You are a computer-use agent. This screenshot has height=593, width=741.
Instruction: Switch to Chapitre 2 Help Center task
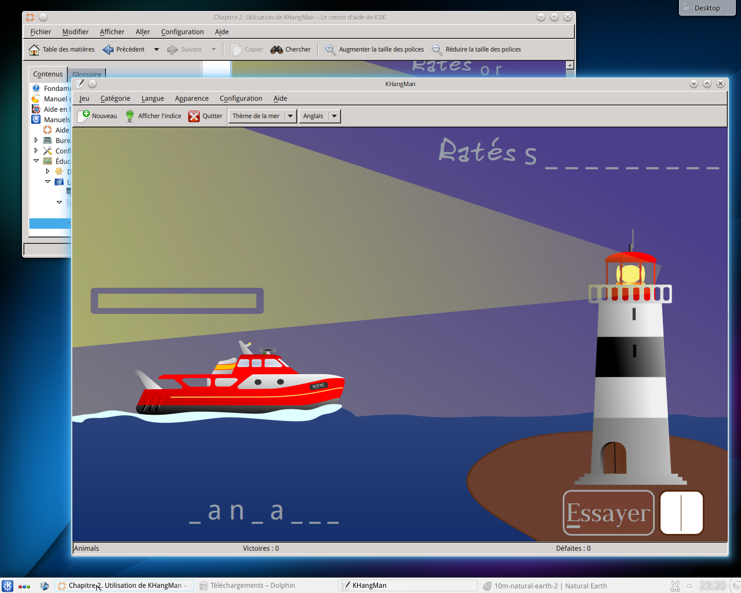click(124, 585)
